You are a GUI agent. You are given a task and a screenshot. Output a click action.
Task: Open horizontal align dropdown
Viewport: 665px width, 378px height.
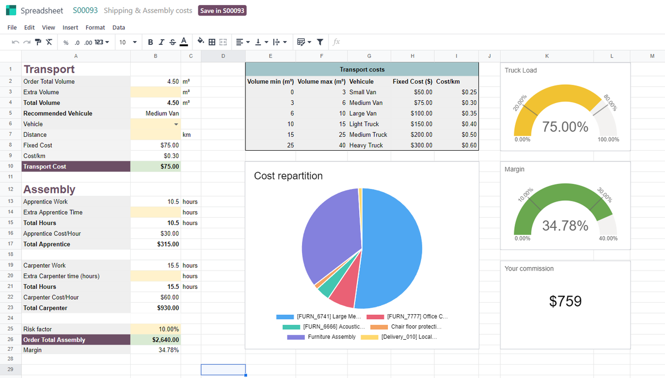coord(243,42)
